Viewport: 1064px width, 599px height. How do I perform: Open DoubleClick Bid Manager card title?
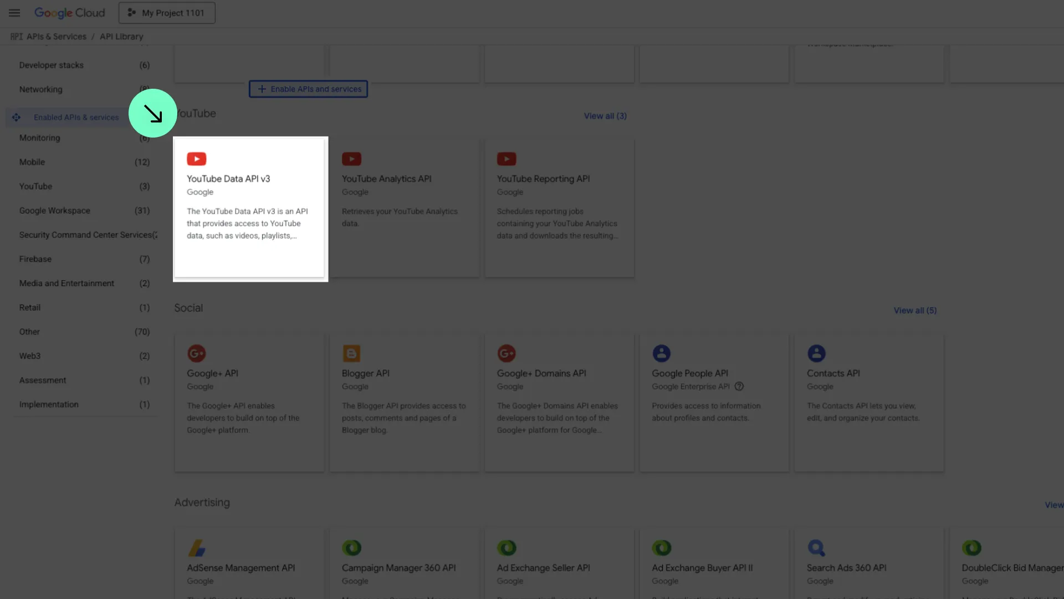1012,568
